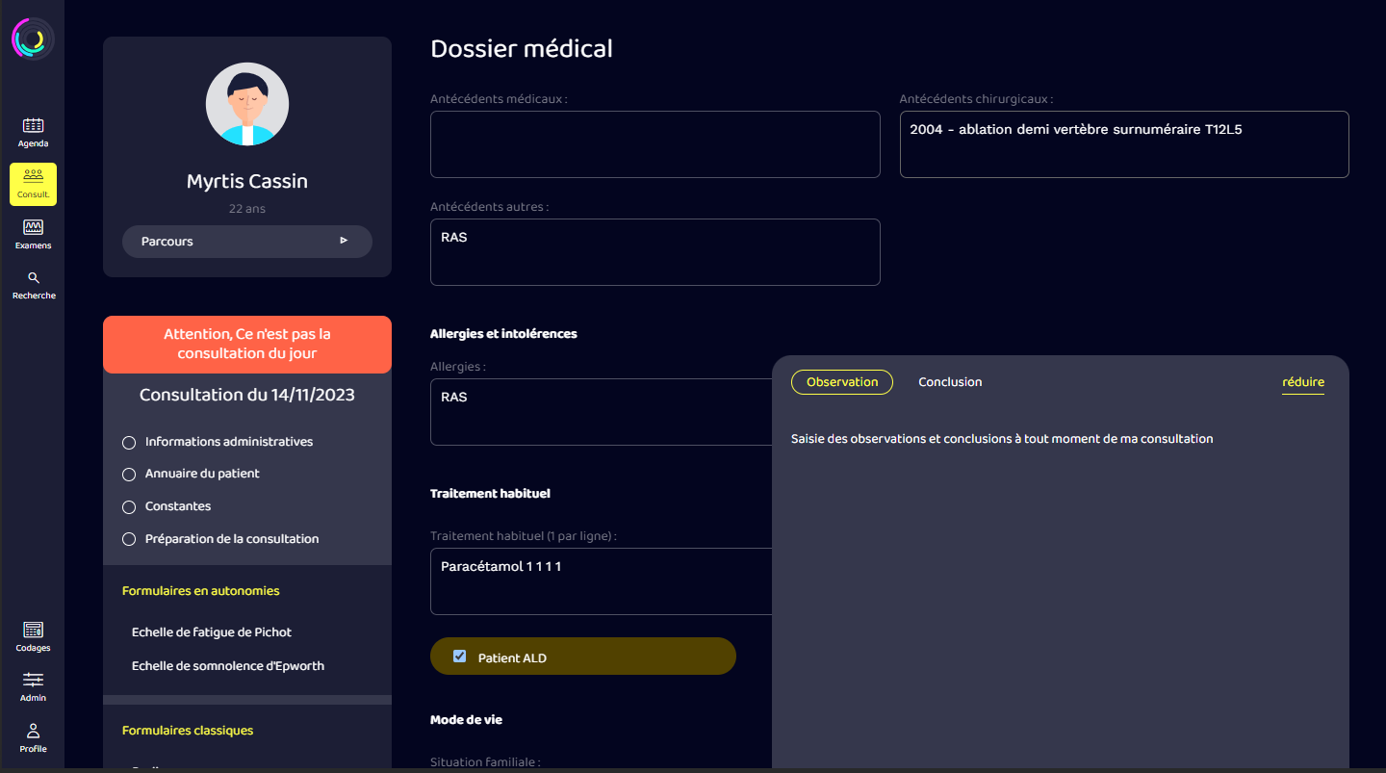Open the Examens sidebar icon
1386x773 pixels.
[x=33, y=228]
